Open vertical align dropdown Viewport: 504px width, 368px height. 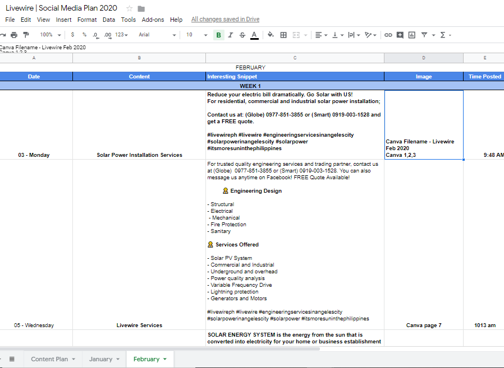click(337, 35)
